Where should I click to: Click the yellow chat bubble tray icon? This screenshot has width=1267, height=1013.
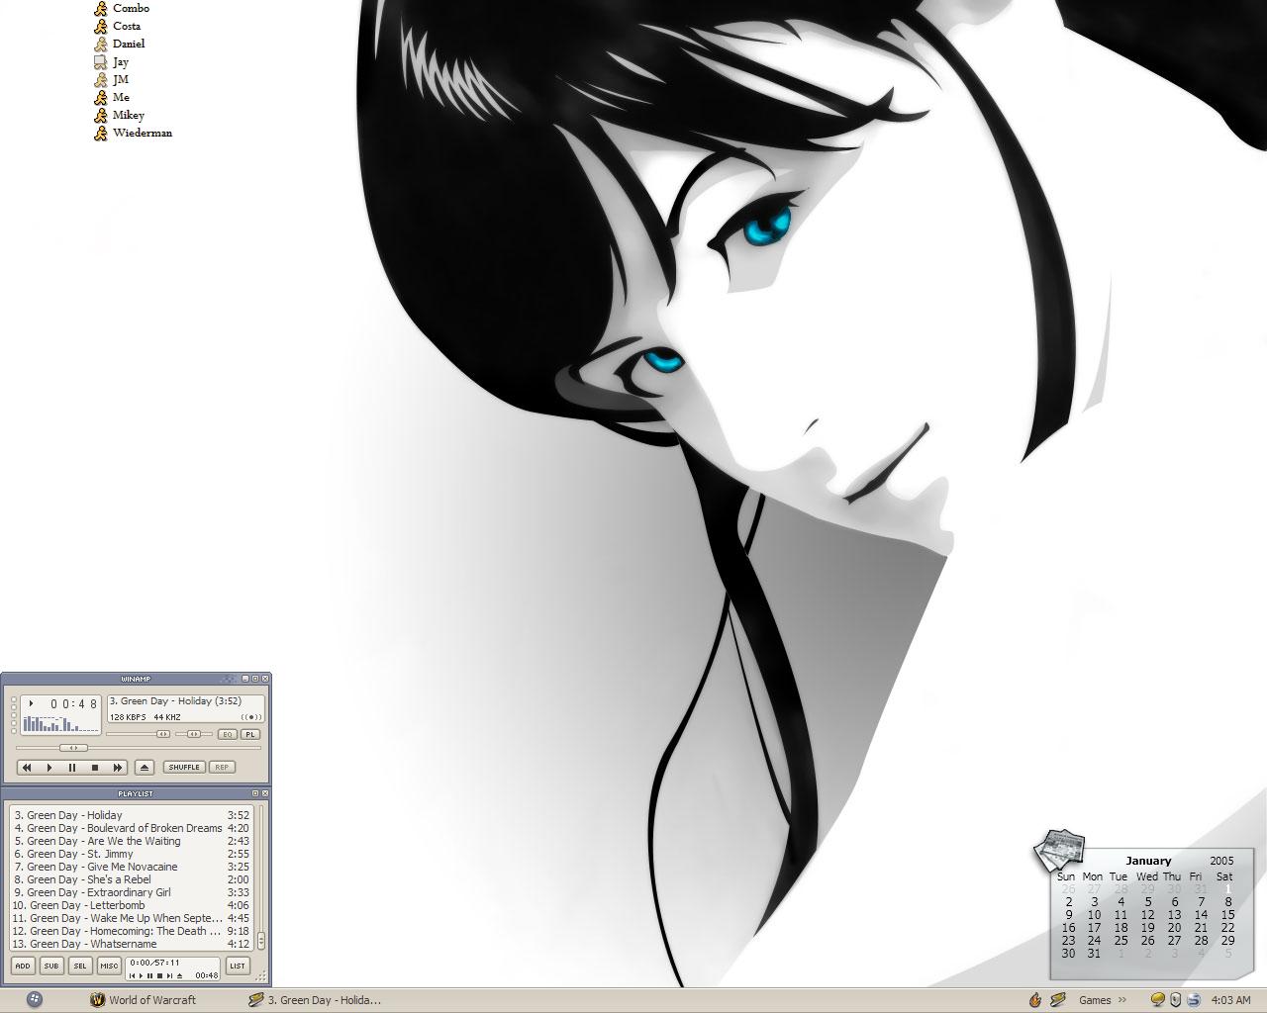1158,1000
